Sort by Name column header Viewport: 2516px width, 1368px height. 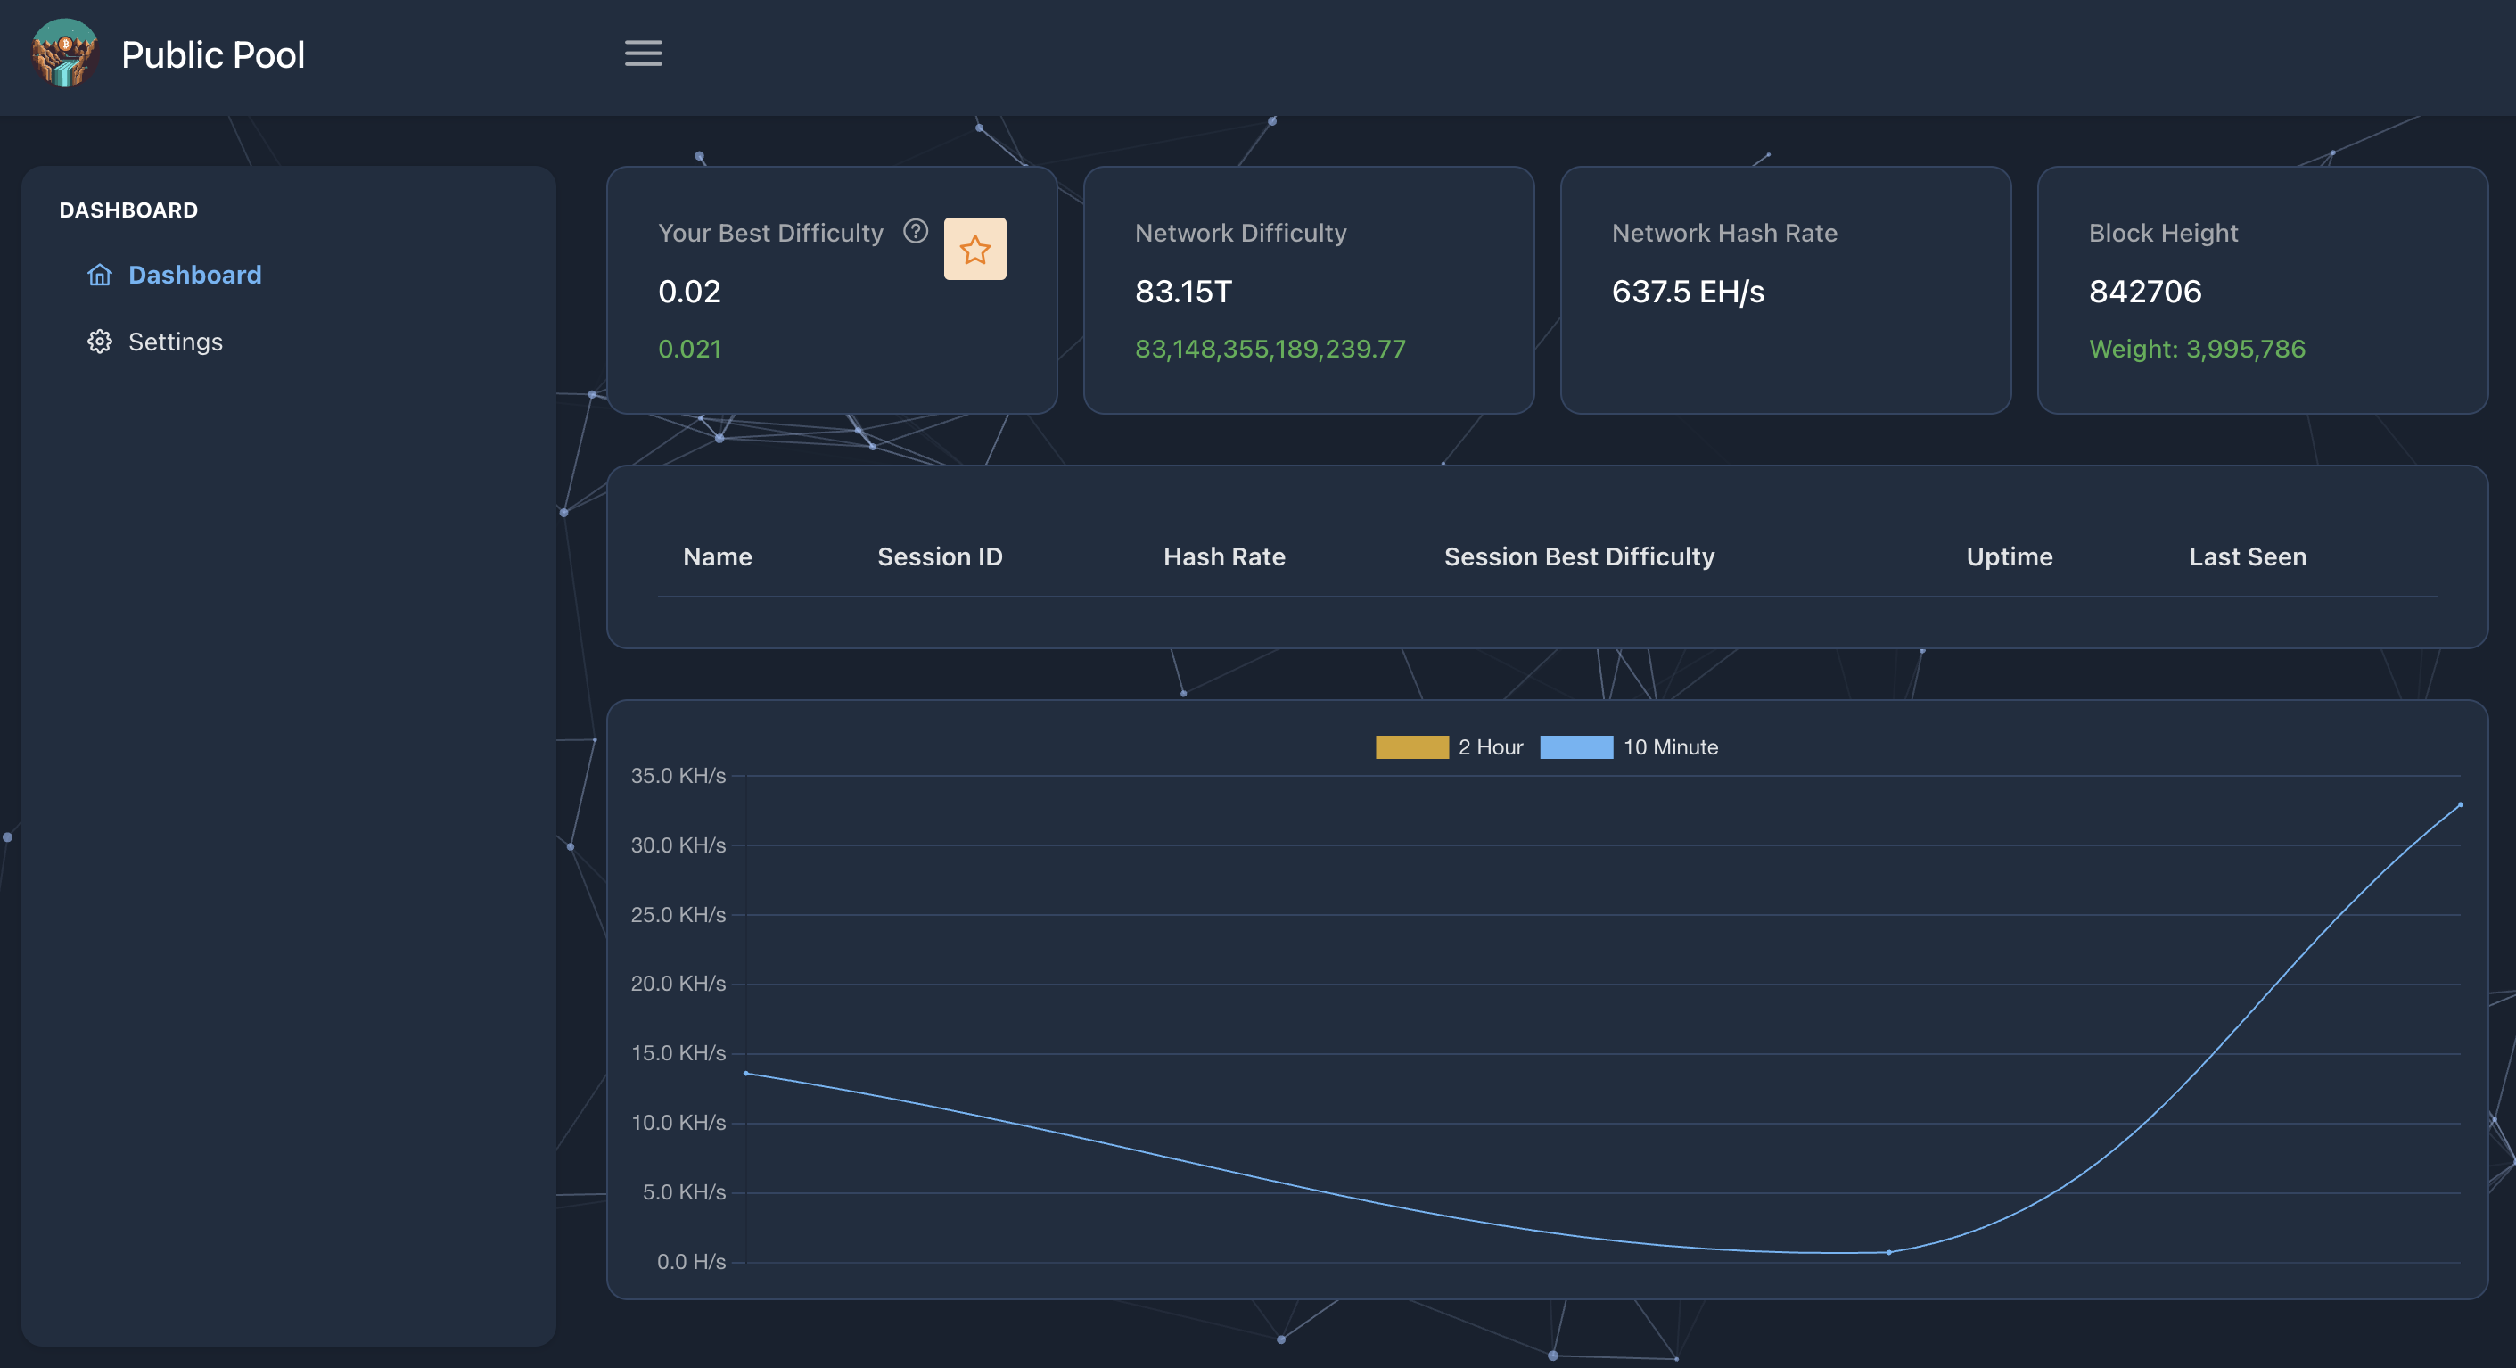(717, 556)
